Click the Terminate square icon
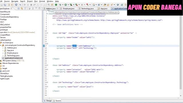Image resolution: width=183 pixels, height=103 pixels. [x=31, y=5]
